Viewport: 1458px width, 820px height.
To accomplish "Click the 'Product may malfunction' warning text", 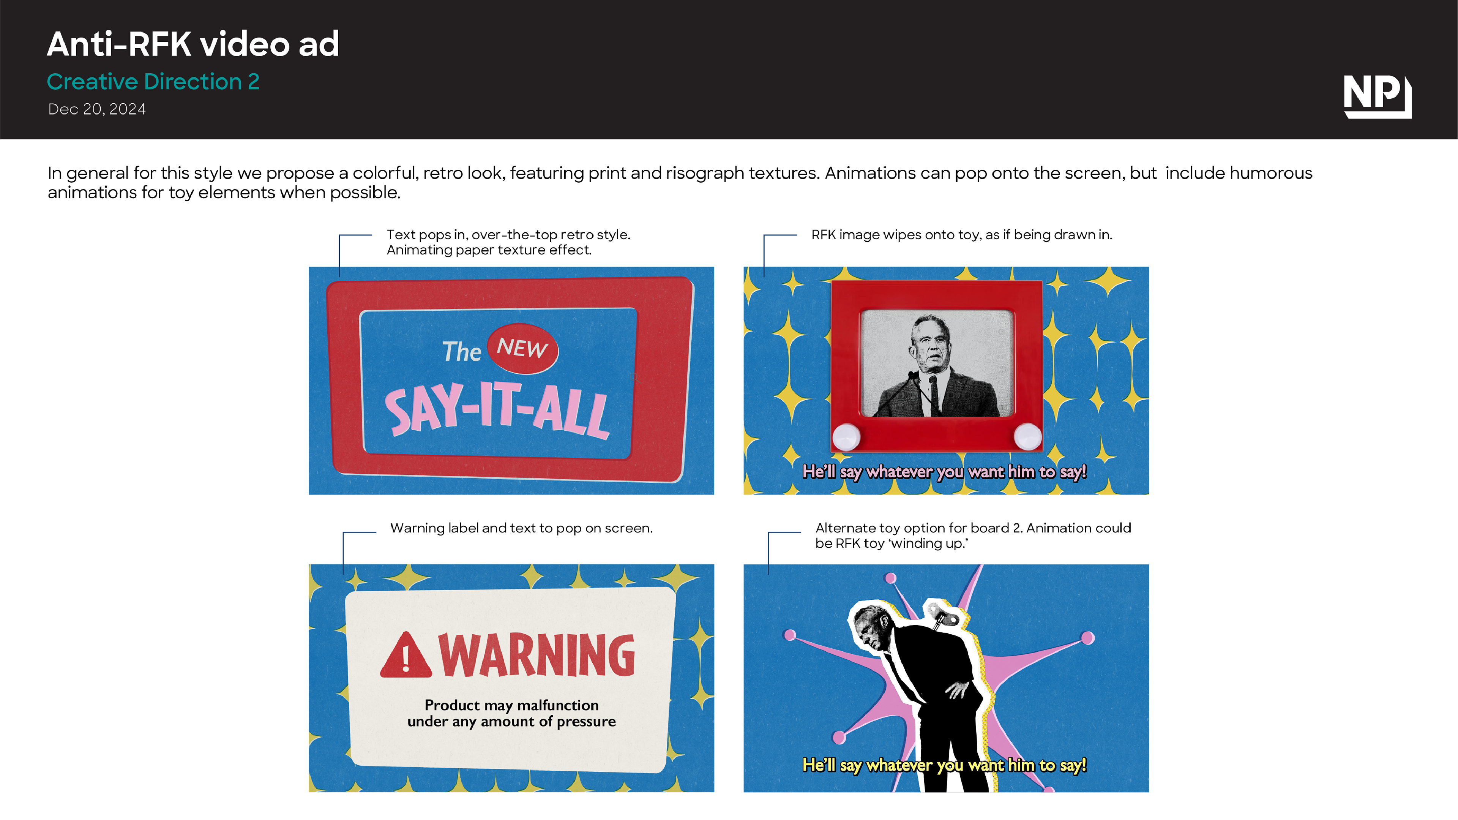I will click(512, 714).
